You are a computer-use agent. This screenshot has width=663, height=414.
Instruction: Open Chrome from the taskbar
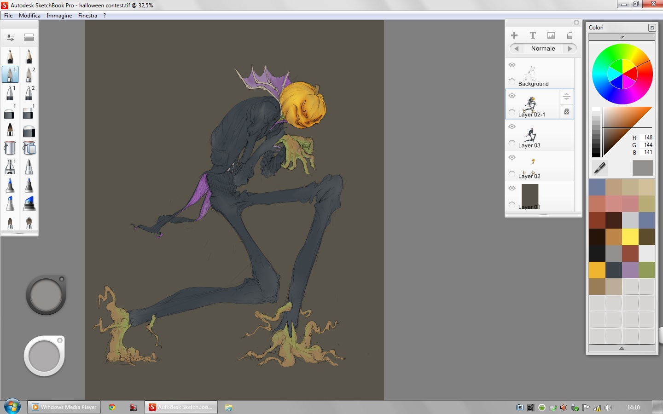pos(112,407)
